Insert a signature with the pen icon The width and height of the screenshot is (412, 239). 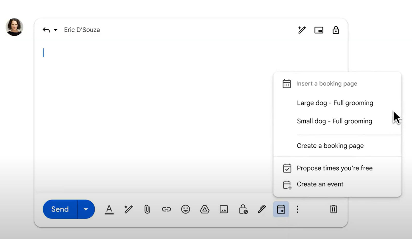[262, 209]
